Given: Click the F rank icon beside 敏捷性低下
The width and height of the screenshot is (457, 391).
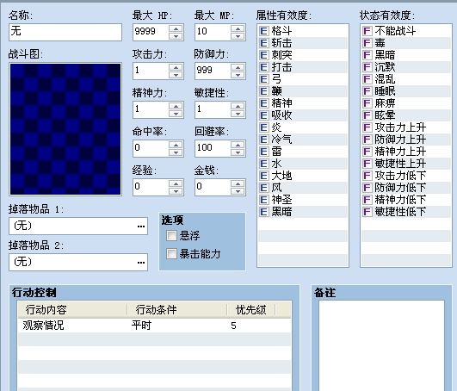Looking at the screenshot, I should pos(367,212).
